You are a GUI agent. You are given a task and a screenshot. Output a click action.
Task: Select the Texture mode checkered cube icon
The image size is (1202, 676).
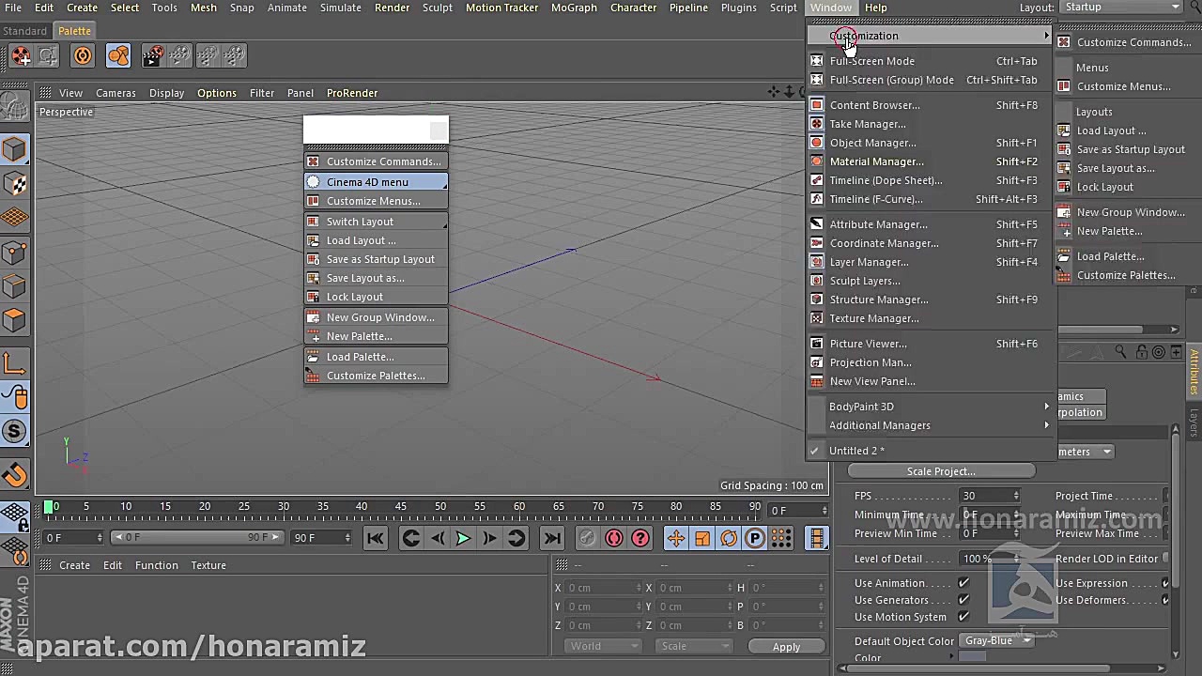point(14,184)
